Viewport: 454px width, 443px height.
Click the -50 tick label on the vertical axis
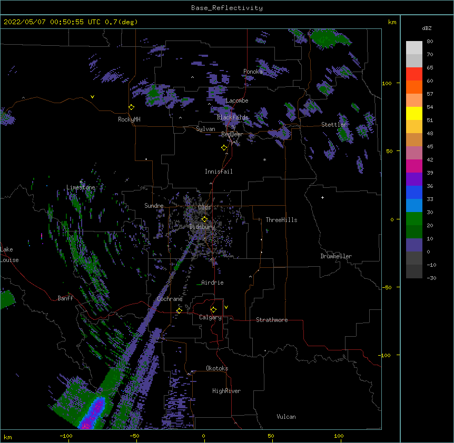[x=387, y=287]
